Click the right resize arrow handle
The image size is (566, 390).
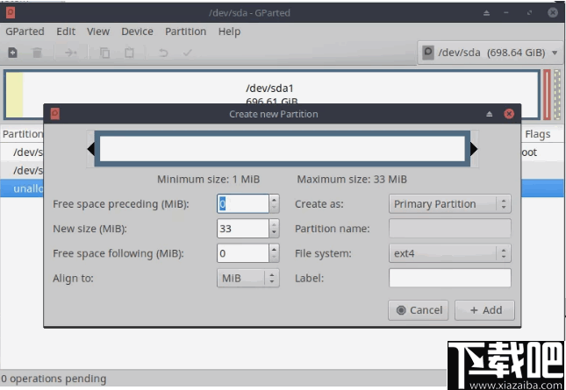[x=474, y=149]
